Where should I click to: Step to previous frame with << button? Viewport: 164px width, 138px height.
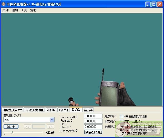point(27,127)
